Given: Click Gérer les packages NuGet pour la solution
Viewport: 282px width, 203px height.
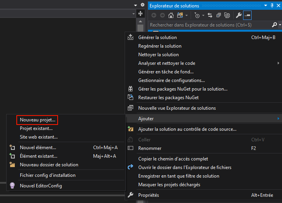Looking at the screenshot, I should (x=183, y=89).
